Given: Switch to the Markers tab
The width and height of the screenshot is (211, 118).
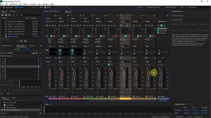Looking at the screenshot, I should [x=32, y=46].
